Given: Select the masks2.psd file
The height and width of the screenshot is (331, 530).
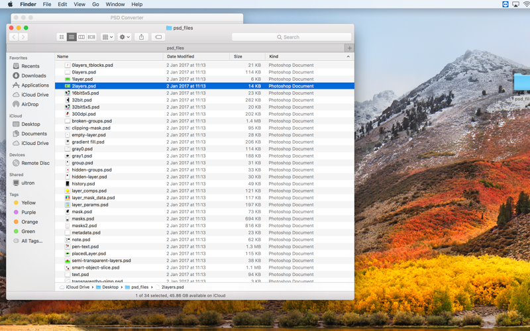Looking at the screenshot, I should pos(205,226).
